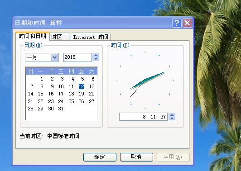241x171 pixels.
Task: Increase year with the up arrow
Action: pos(96,55)
